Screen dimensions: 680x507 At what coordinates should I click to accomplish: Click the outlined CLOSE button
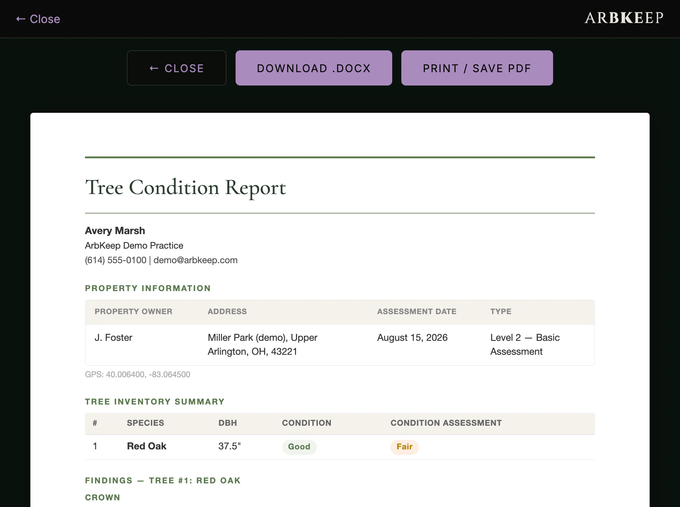tap(177, 68)
